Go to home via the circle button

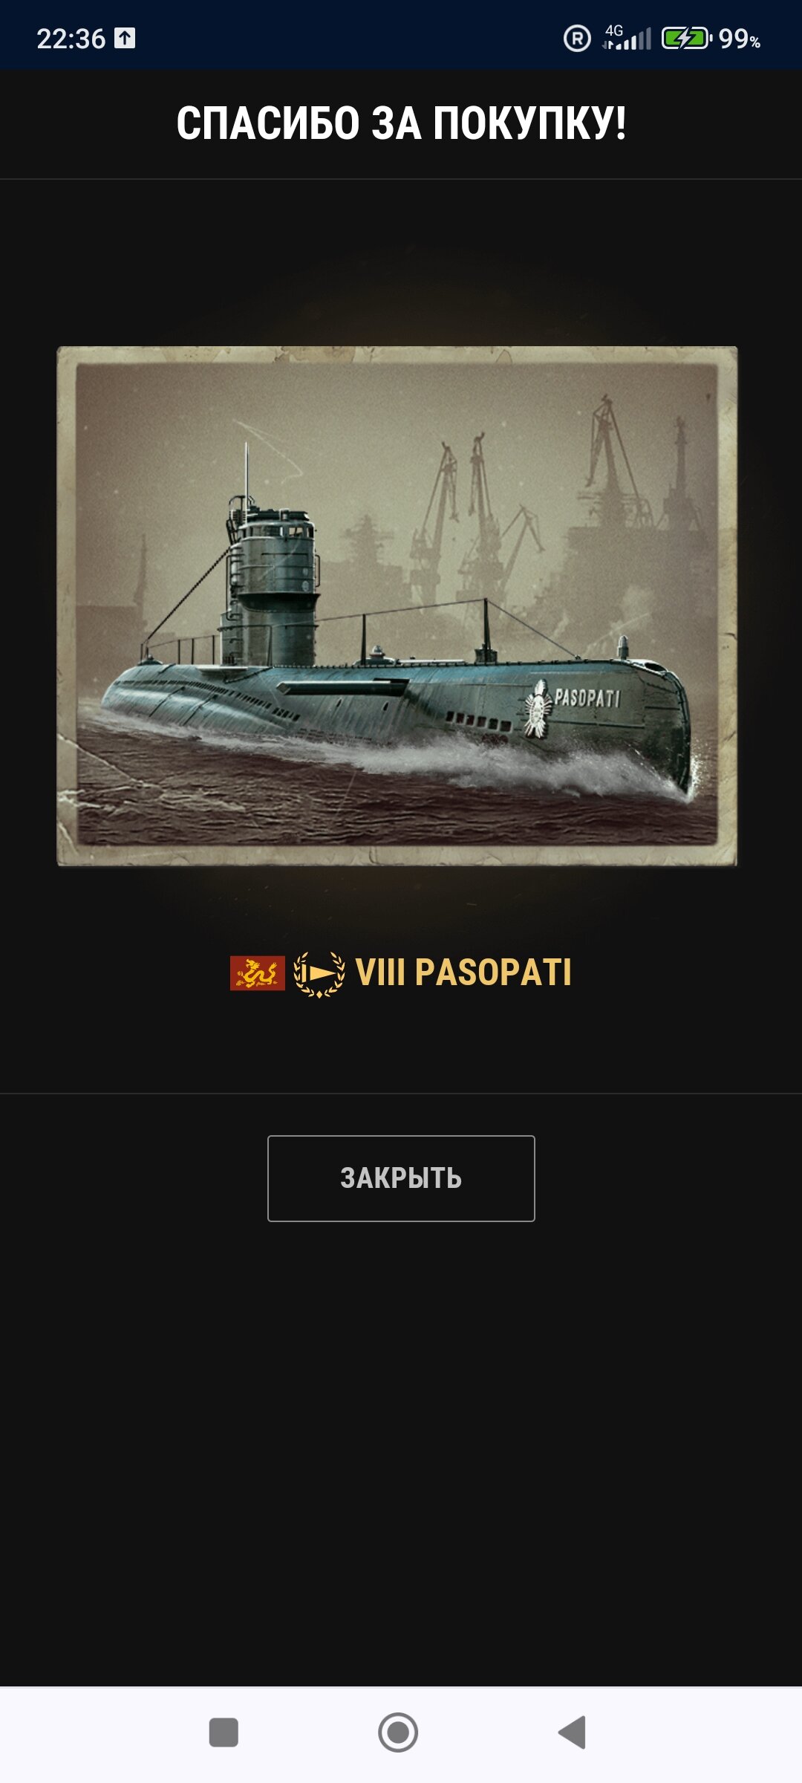398,1732
